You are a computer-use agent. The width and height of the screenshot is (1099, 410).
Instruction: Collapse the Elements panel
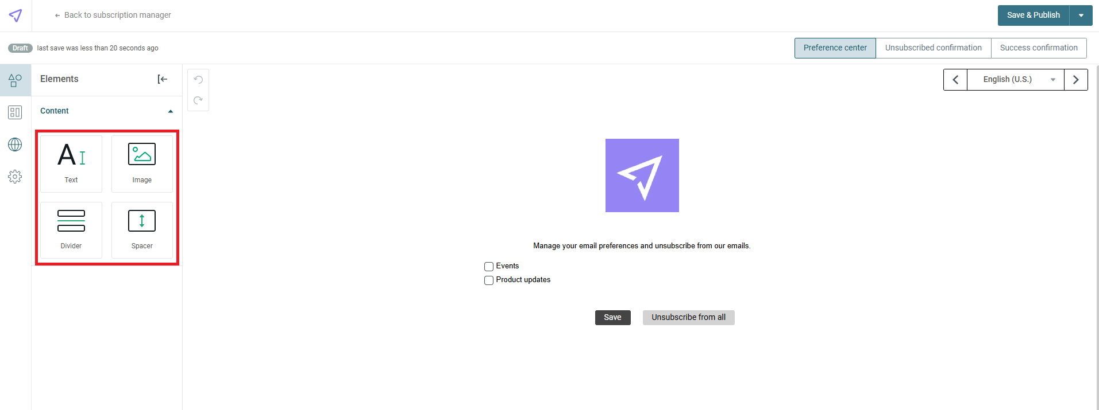163,79
